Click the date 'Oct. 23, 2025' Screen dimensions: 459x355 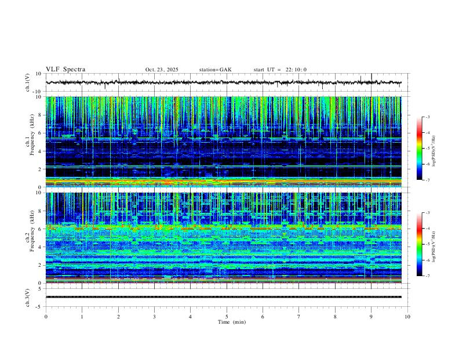[x=162, y=70]
